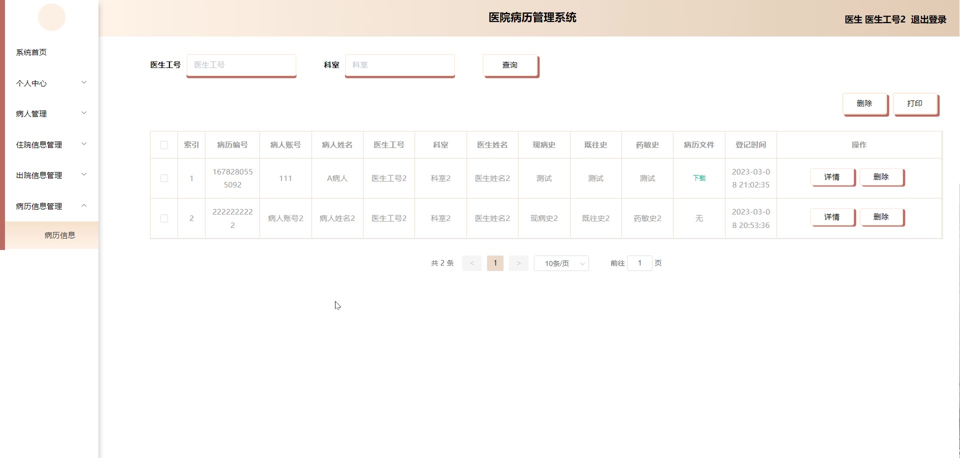Focus the 医生工号 search input field
The image size is (960, 458).
tap(241, 65)
